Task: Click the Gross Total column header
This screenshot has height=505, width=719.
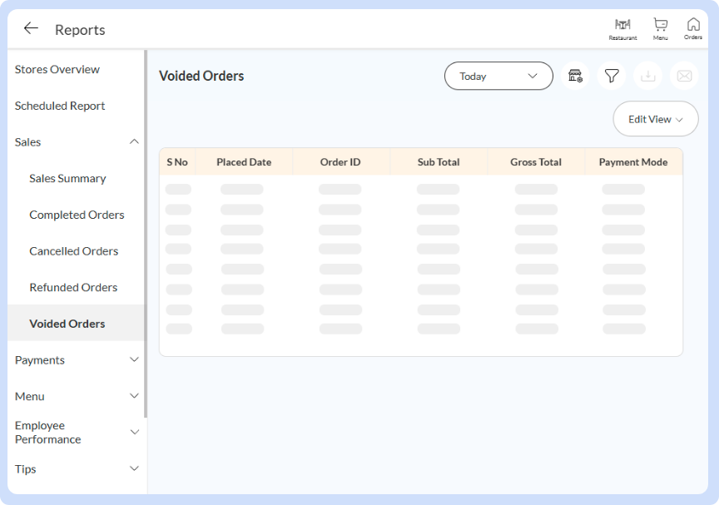Action: [536, 162]
